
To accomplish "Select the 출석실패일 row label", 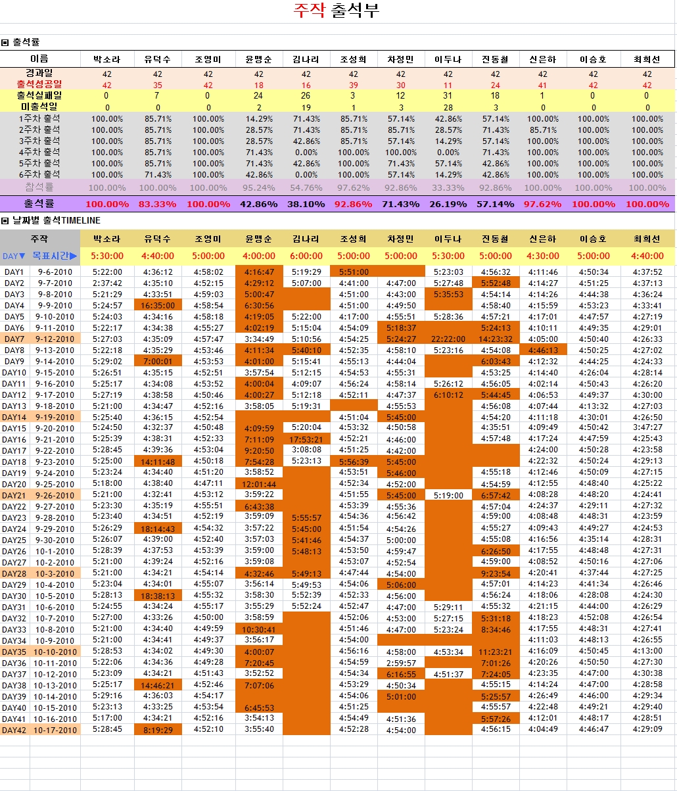I will coord(39,96).
